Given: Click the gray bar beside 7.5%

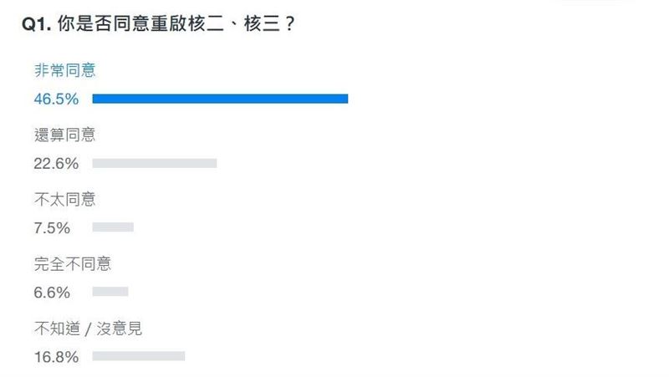Looking at the screenshot, I should pyautogui.click(x=113, y=227).
